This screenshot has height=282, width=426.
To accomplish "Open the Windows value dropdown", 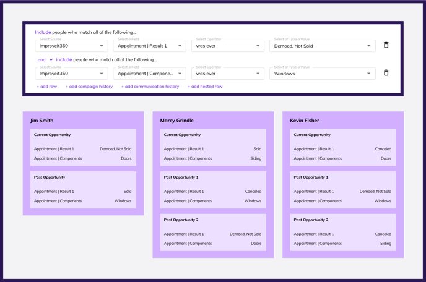I will pyautogui.click(x=323, y=74).
